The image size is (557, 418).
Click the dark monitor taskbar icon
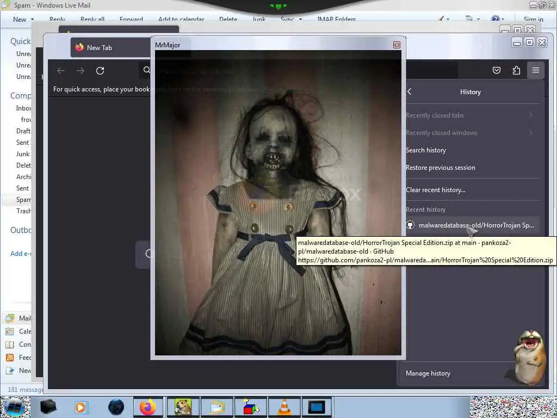[x=317, y=407]
